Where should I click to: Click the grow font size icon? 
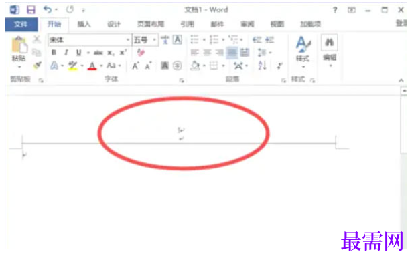[135, 65]
